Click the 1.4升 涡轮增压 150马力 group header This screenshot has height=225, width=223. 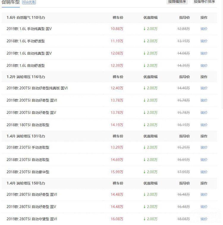click(26, 183)
